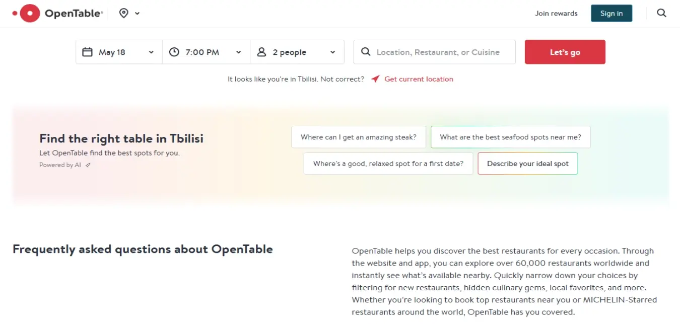Click 'Frequently asked questions about OpenTable' heading

coord(143,249)
